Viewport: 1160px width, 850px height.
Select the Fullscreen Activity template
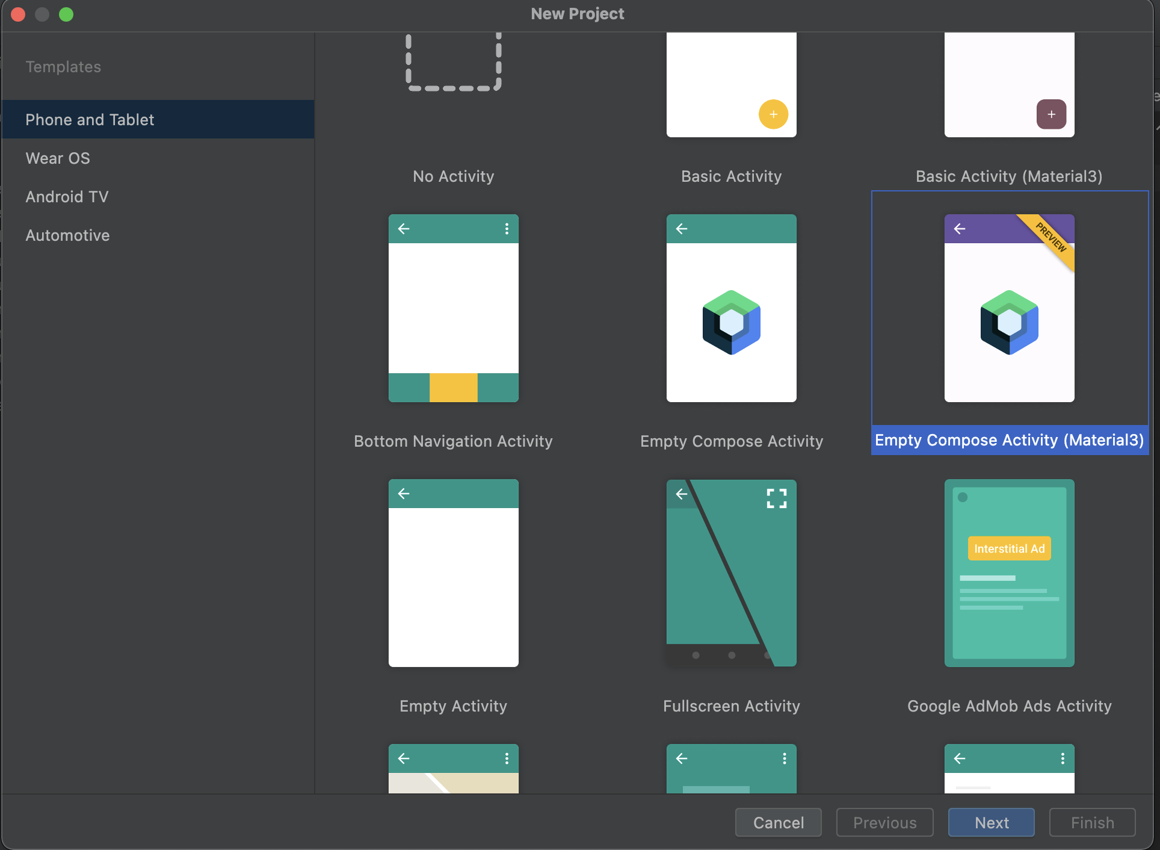731,574
